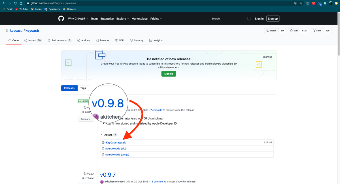340x184 pixels.
Task: Download KeyCastr.app.zip asset
Action: tap(116, 143)
